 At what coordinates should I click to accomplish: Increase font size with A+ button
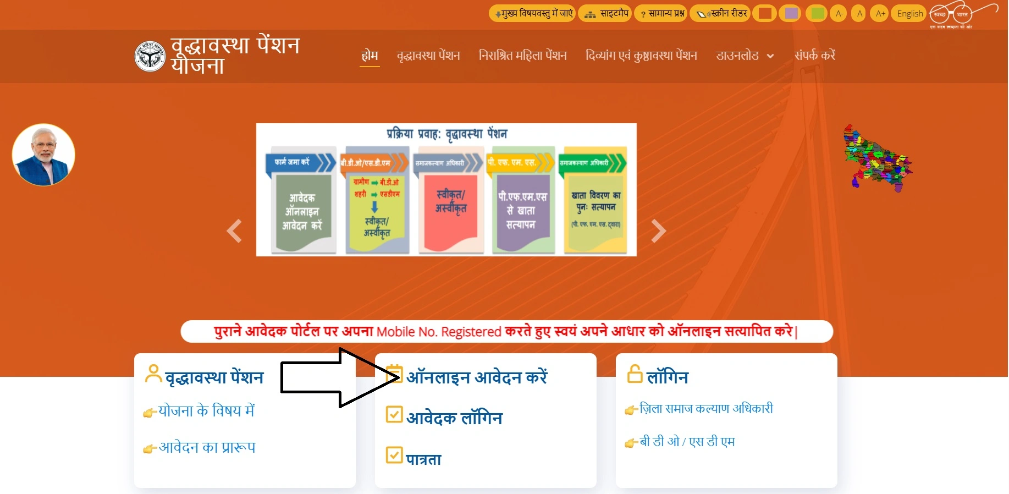click(x=880, y=13)
